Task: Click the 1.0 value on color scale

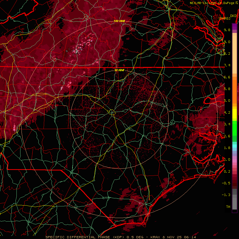Action: pos(227,160)
